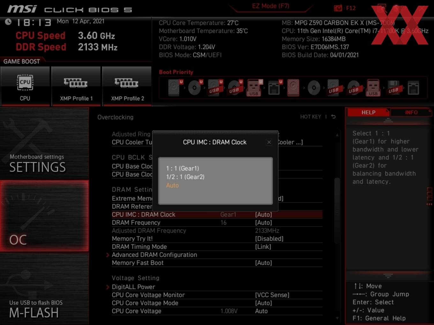434x325 pixels.
Task: Click the date Mon 12 Apr, 2021
Action: [80, 21]
